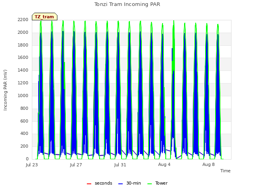
Task: Click the 1200 y-axis tick label
Action: point(23,83)
